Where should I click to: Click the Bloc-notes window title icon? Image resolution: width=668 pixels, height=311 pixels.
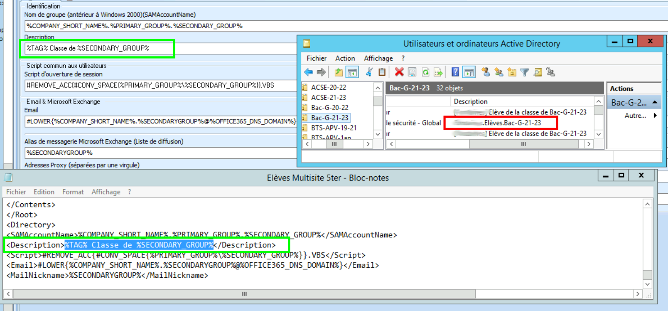8,177
